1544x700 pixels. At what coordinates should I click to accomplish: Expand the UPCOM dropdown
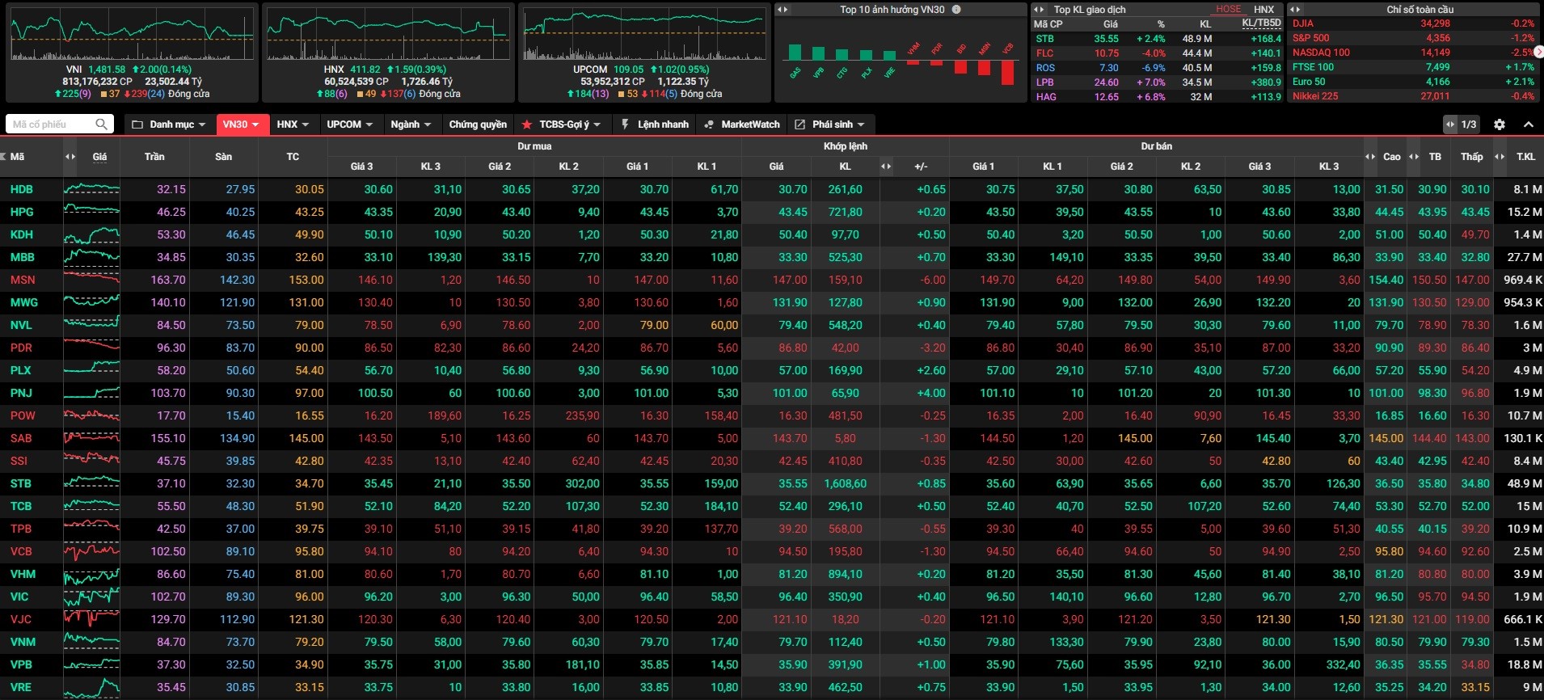click(x=349, y=124)
